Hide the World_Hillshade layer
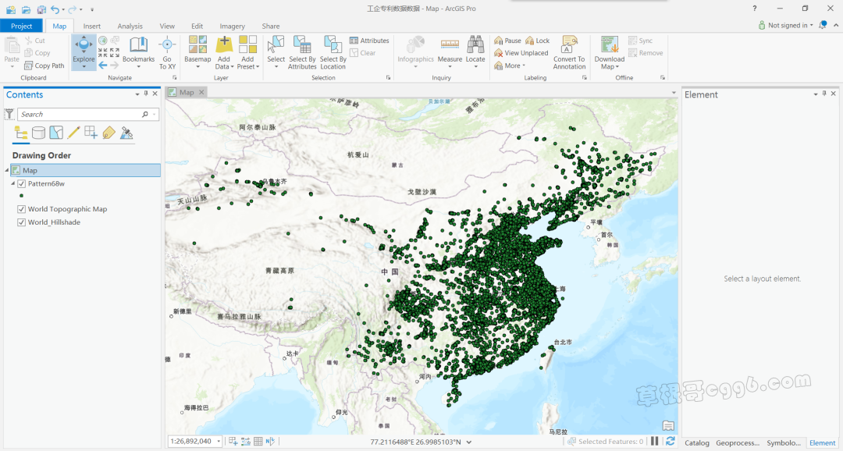 coord(22,222)
